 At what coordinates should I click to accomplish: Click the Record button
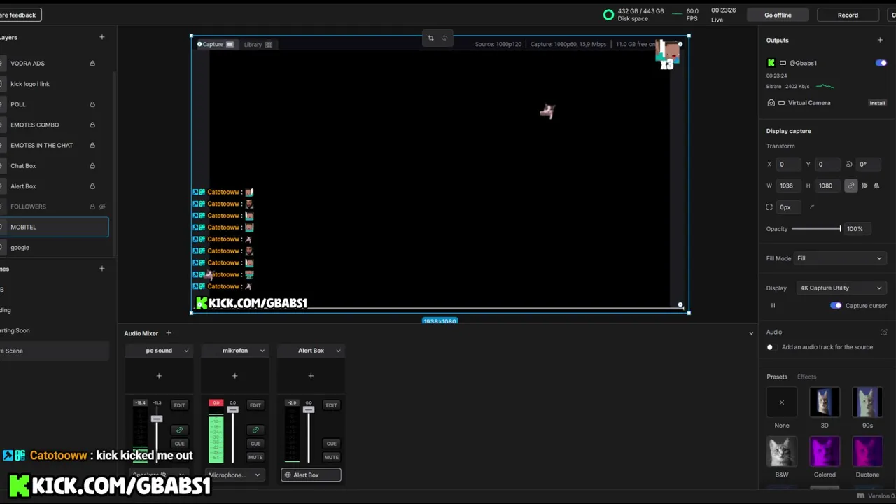tap(848, 15)
